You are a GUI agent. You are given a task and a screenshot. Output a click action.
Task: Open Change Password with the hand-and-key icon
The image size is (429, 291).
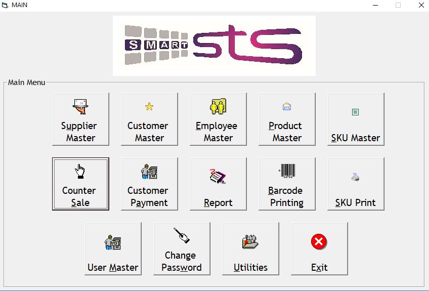coord(182,248)
